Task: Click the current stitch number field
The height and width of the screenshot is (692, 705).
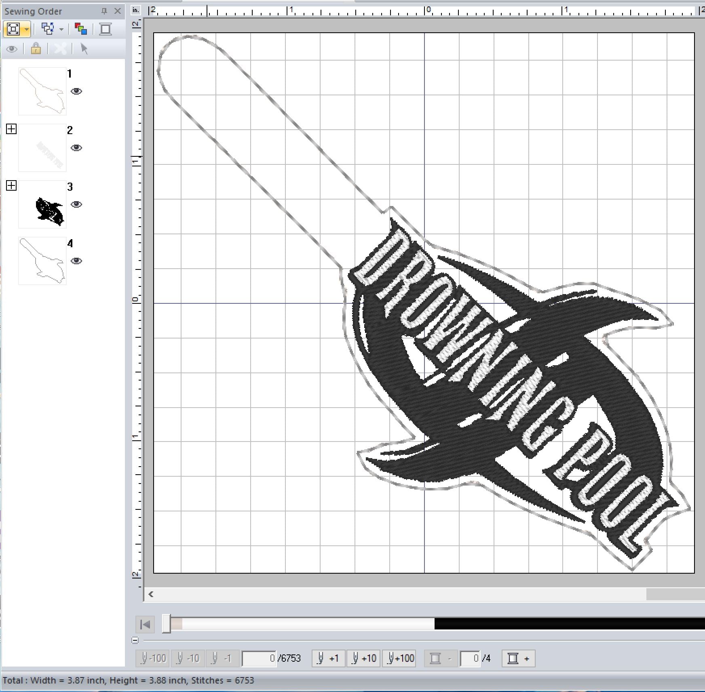Action: click(259, 658)
